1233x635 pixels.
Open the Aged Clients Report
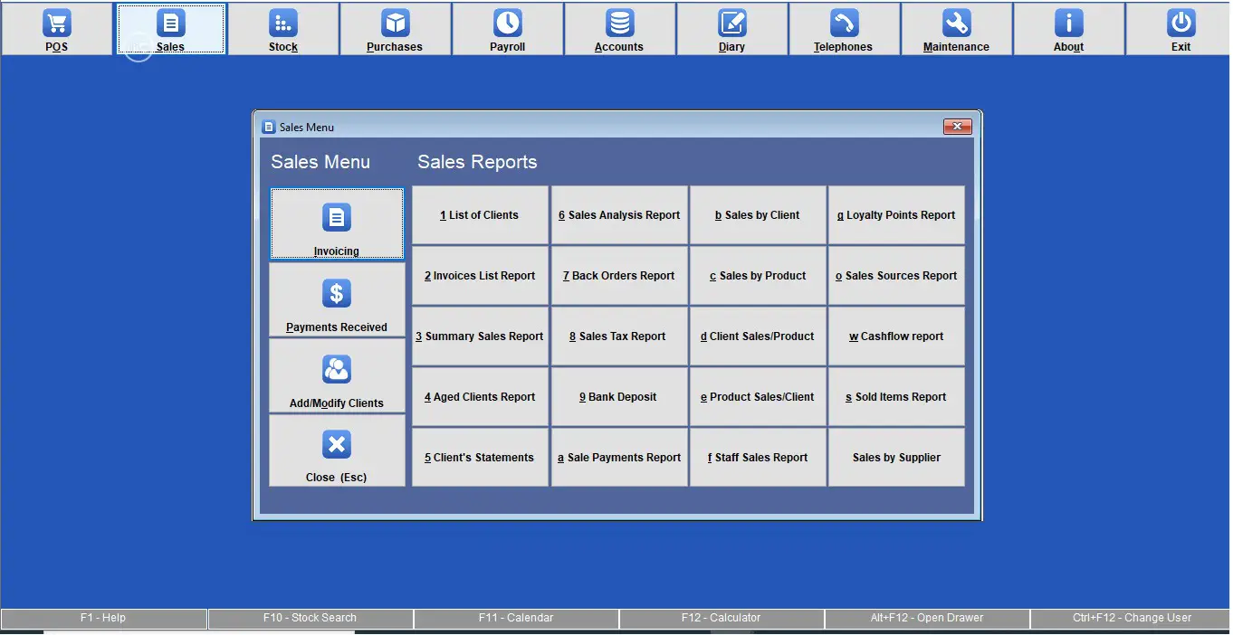(480, 397)
